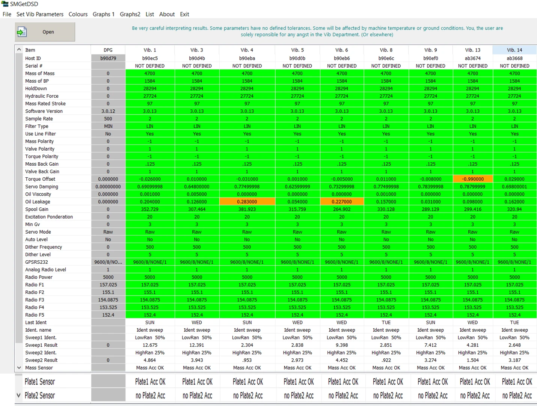Image resolution: width=537 pixels, height=406 pixels.
Task: Click the orange Torque Offset cell -0.990000
Action: tap(473, 179)
